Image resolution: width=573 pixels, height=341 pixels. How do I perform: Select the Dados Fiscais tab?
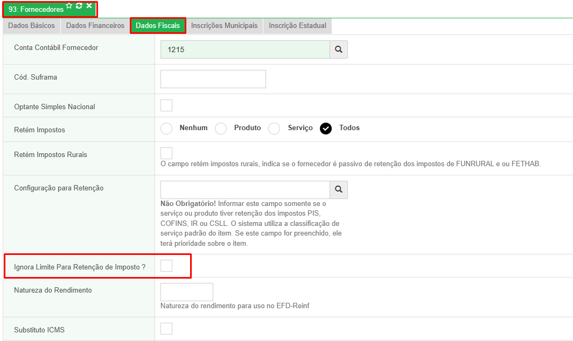point(158,26)
